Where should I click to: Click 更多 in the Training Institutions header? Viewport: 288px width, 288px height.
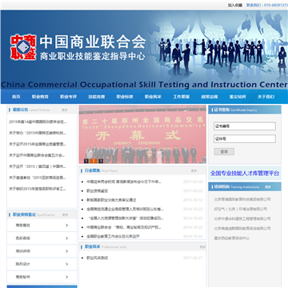coord(268,187)
